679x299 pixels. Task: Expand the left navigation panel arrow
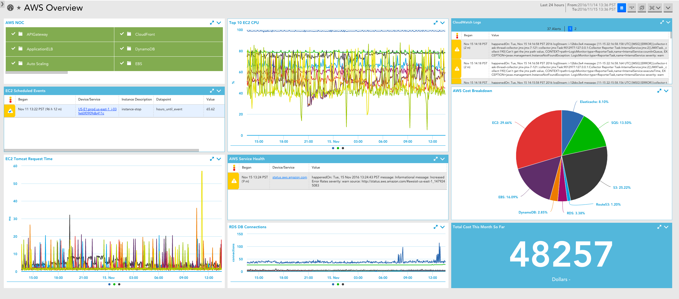(2, 4)
